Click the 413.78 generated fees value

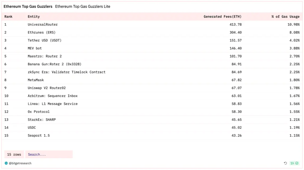click(x=236, y=24)
